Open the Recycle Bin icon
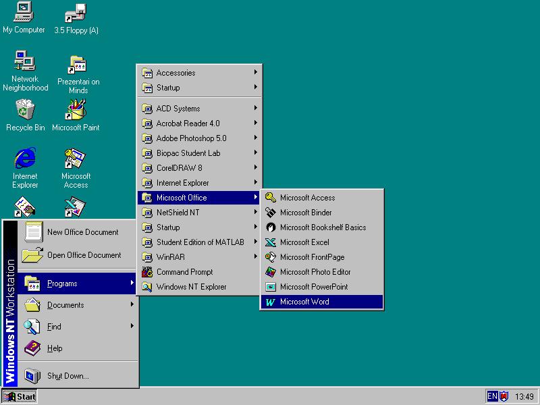The height and width of the screenshot is (405, 540). coord(25,115)
